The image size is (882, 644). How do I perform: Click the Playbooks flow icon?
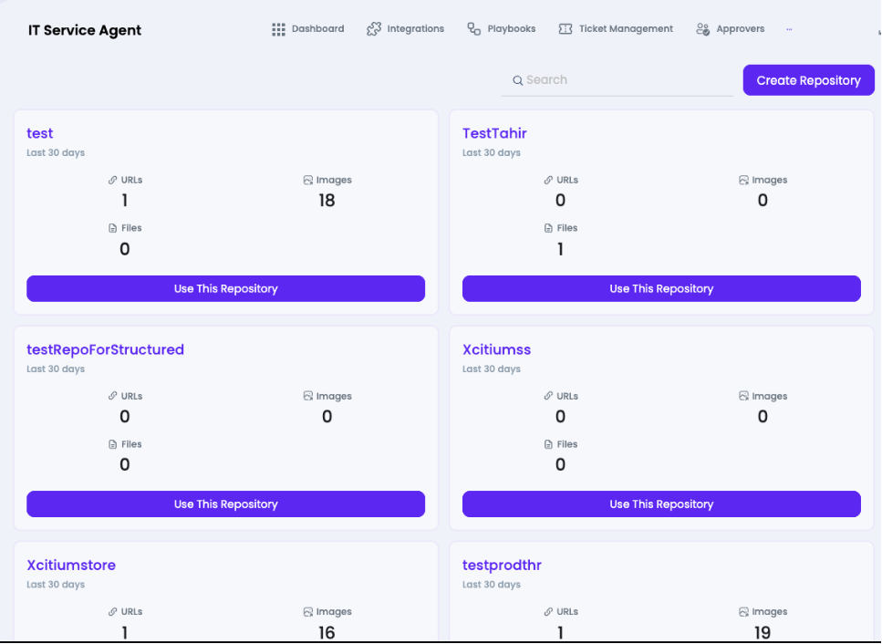tap(474, 28)
